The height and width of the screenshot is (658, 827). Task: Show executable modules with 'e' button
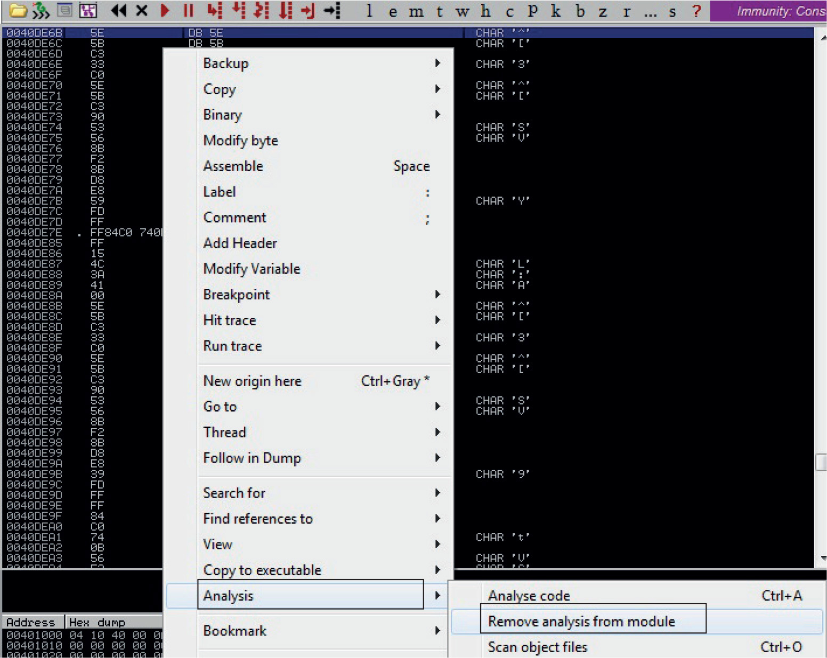click(x=393, y=11)
